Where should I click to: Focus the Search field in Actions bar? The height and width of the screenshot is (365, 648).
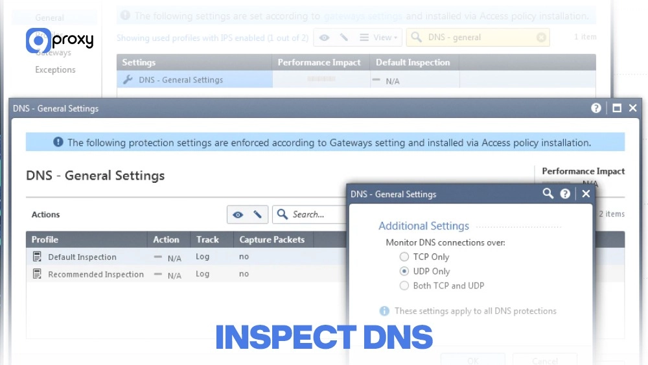point(309,214)
